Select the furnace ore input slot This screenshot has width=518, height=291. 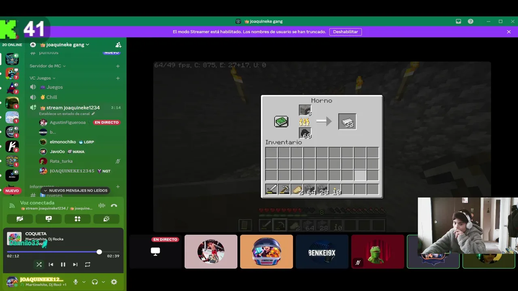click(305, 110)
